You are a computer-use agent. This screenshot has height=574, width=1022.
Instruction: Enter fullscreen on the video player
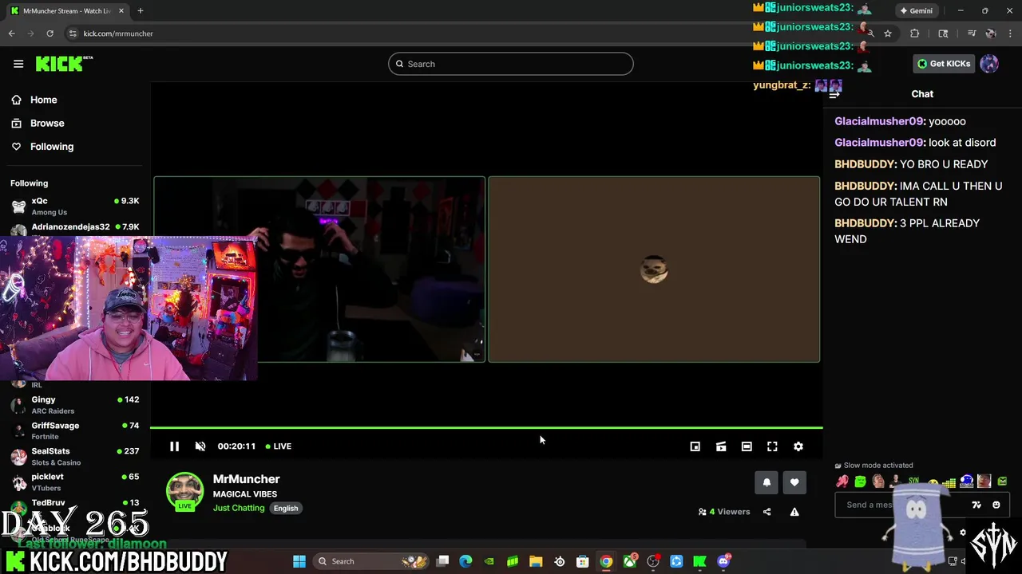click(x=772, y=446)
